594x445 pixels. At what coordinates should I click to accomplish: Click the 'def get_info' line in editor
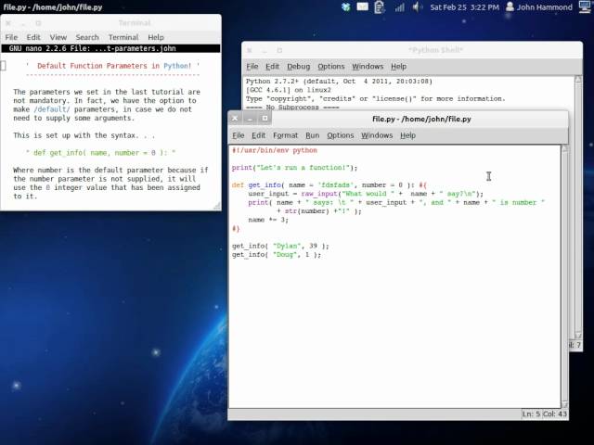coord(329,185)
